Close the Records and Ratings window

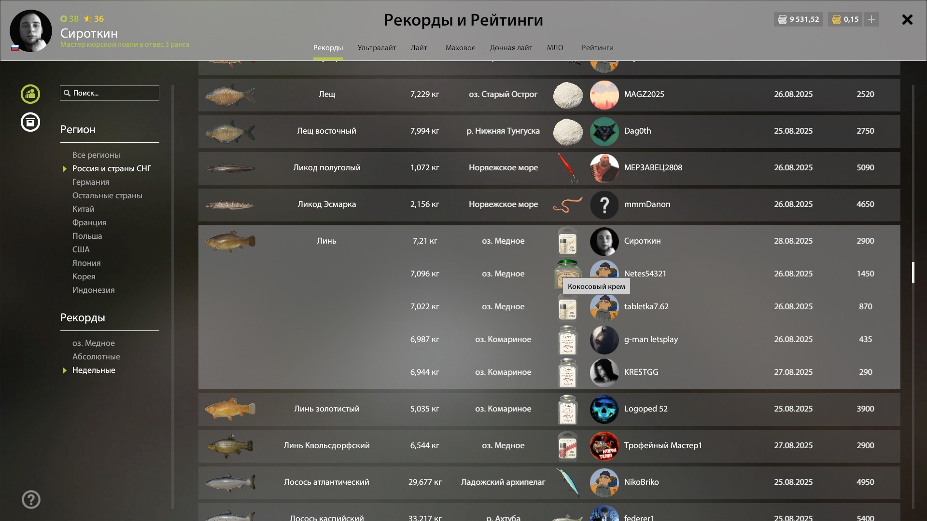907,19
